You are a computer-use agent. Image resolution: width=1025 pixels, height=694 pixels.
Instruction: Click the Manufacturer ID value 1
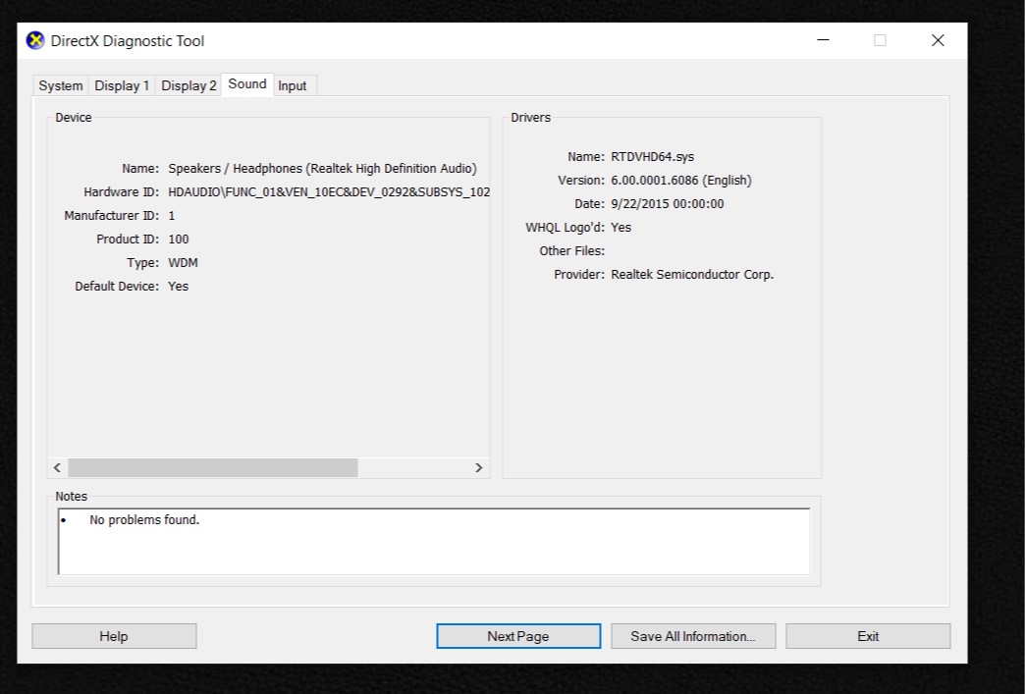coord(171,216)
